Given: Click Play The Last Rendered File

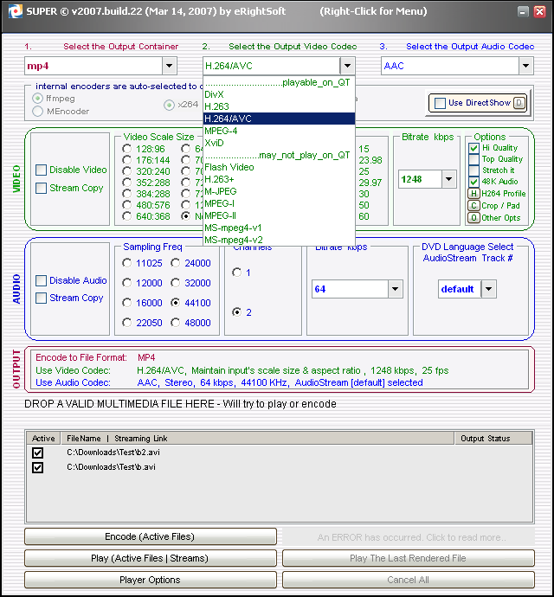Looking at the screenshot, I should (x=408, y=558).
